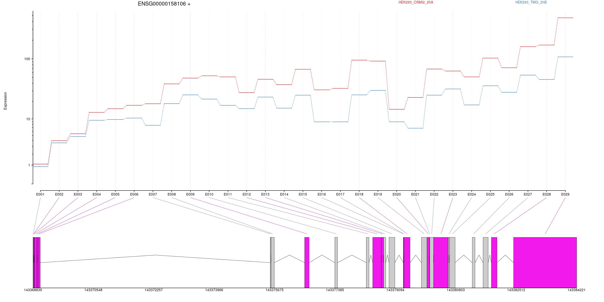Image resolution: width=604 pixels, height=302 pixels.
Task: Select exon label E011
Action: tap(228, 194)
